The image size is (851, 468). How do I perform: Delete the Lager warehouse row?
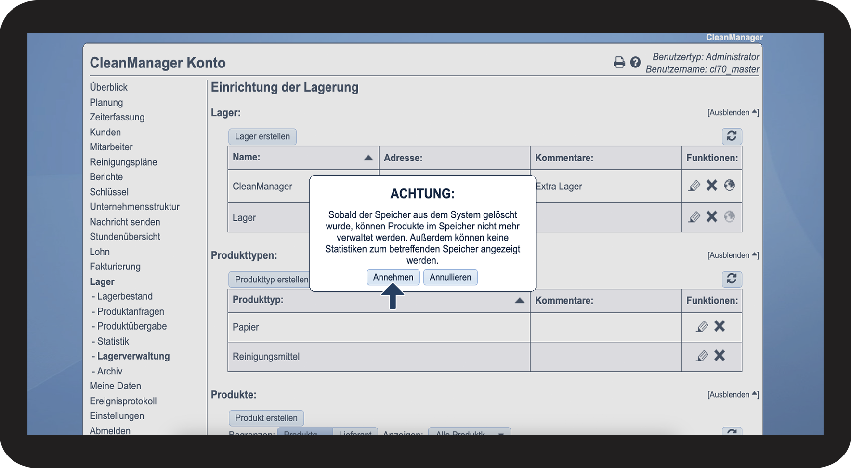click(712, 217)
